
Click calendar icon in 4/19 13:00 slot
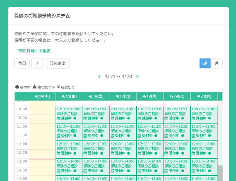166,170
